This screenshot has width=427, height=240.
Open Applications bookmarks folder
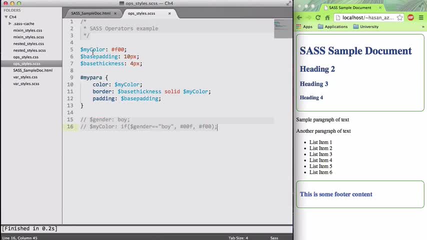(333, 26)
